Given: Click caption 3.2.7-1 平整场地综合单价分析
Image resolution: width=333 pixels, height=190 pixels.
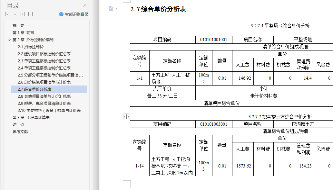Looking at the screenshot, I should (x=280, y=26).
